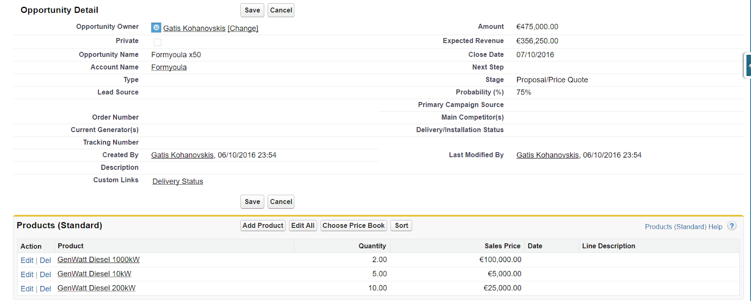Open GenWatt Diesel 1000kW product link

tap(99, 260)
